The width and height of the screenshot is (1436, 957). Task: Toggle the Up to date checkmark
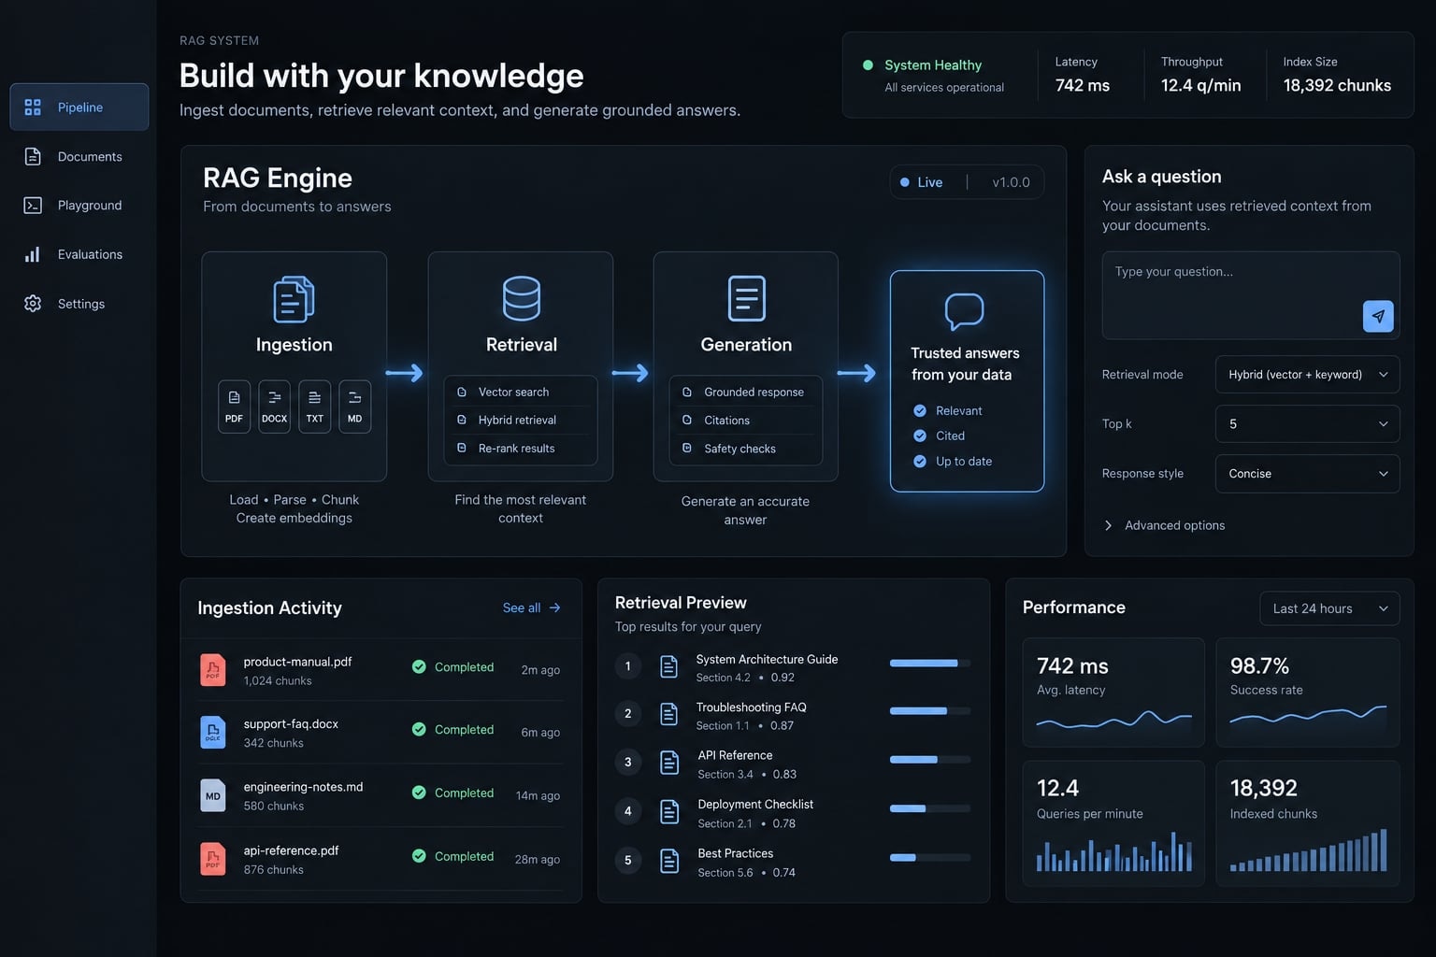pos(920,461)
